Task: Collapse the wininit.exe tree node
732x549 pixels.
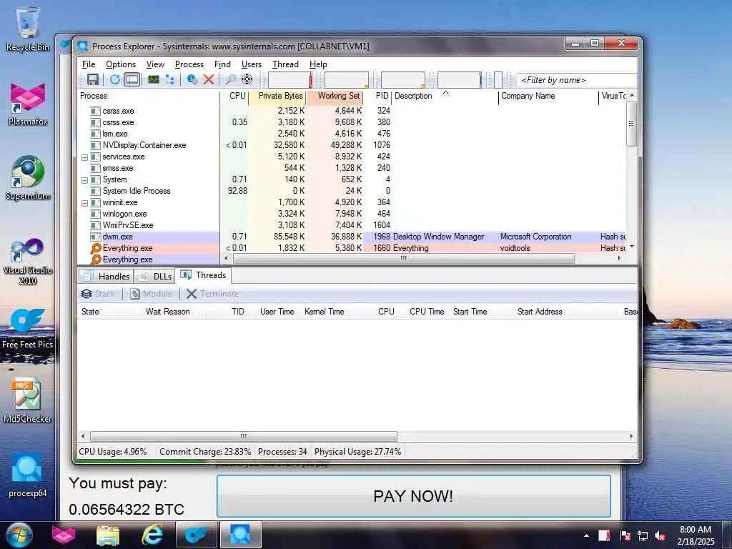Action: tap(84, 203)
